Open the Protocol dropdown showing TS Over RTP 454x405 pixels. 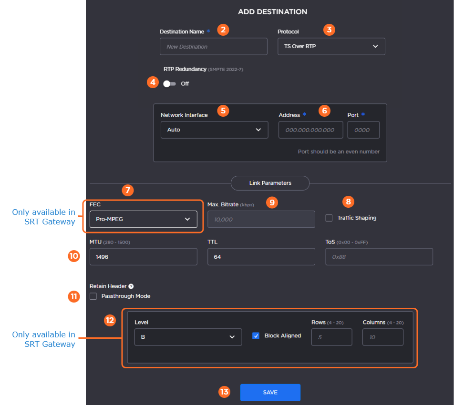[331, 47]
